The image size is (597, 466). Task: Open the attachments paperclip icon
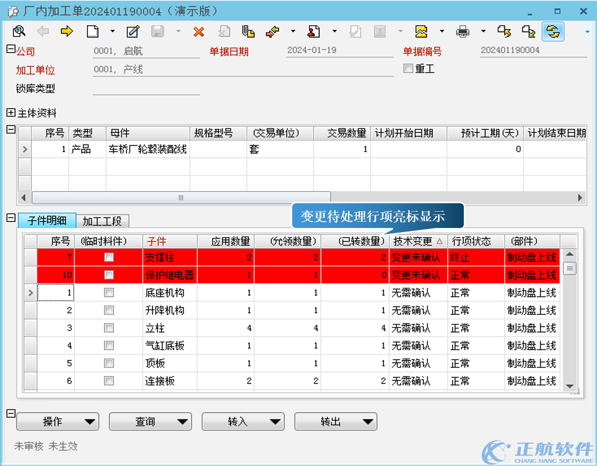coord(248,31)
